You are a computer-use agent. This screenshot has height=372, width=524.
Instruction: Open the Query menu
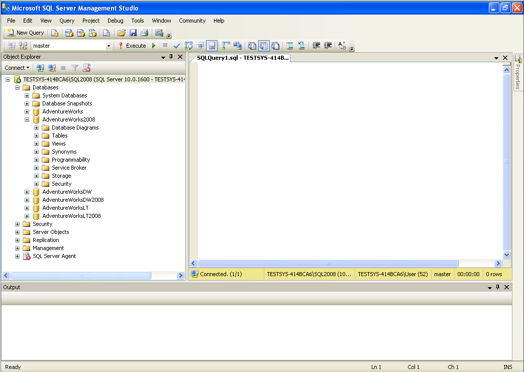pos(67,21)
